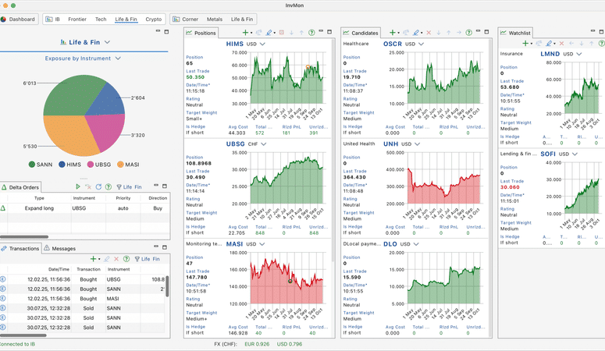Click the green add icon in Positions toolbar
Image resolution: width=605 pixels, height=351 pixels.
point(246,33)
